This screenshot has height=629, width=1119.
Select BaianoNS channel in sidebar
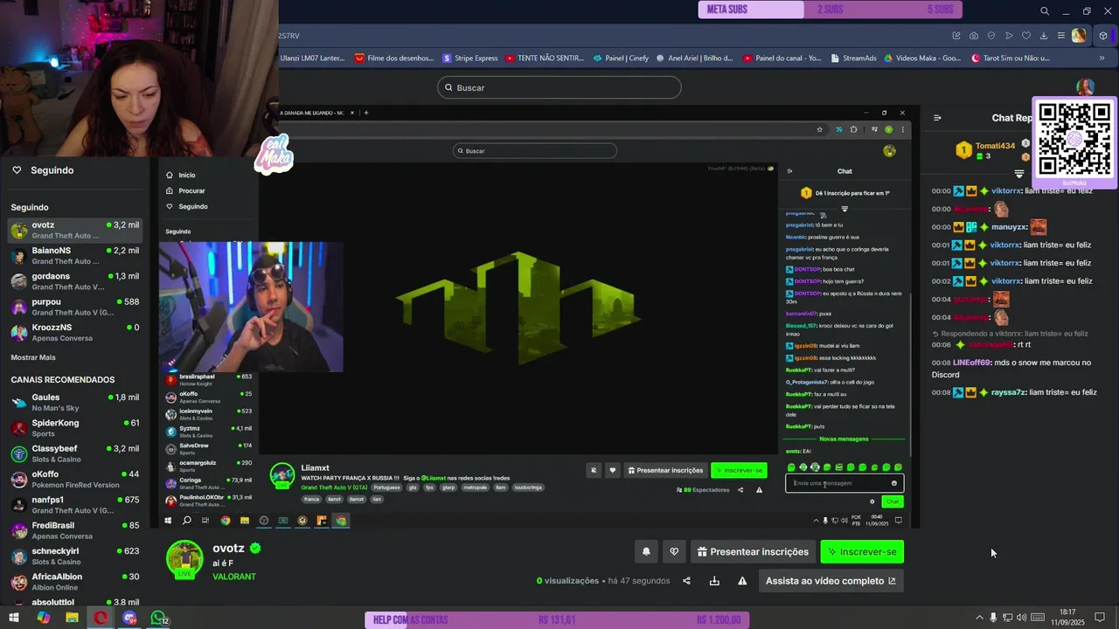[74, 255]
